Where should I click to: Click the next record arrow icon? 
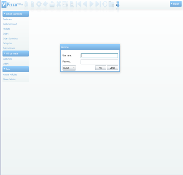[91, 4]
